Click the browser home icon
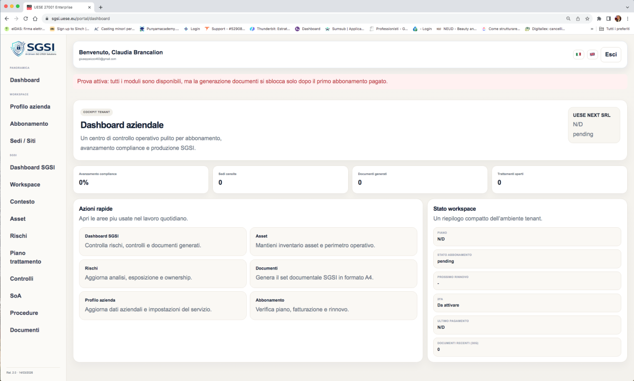634x381 pixels. point(35,18)
